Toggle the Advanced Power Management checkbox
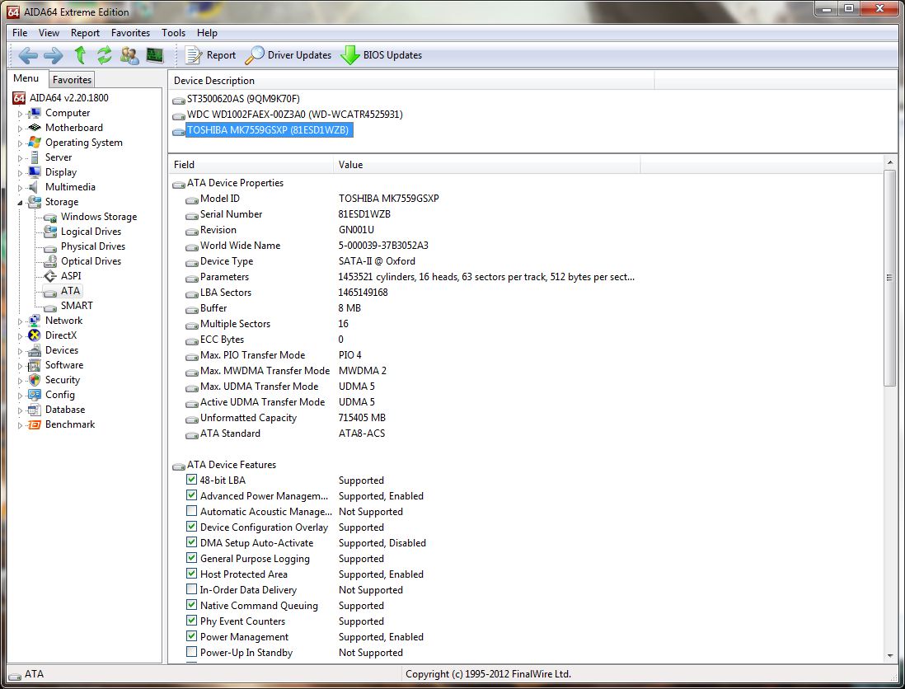 pos(191,495)
